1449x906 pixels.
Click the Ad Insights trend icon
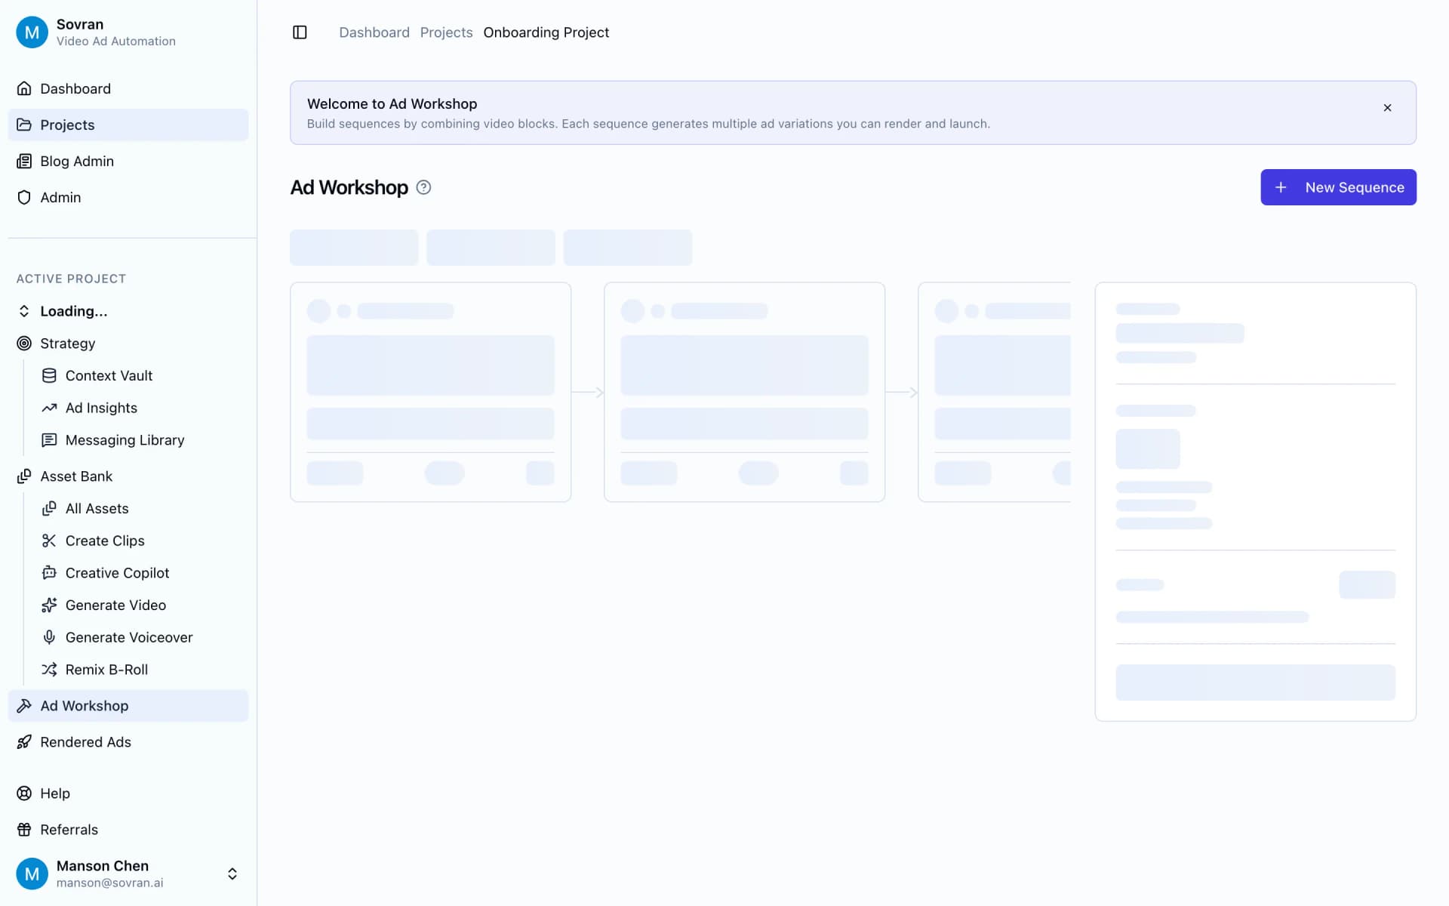(x=49, y=408)
